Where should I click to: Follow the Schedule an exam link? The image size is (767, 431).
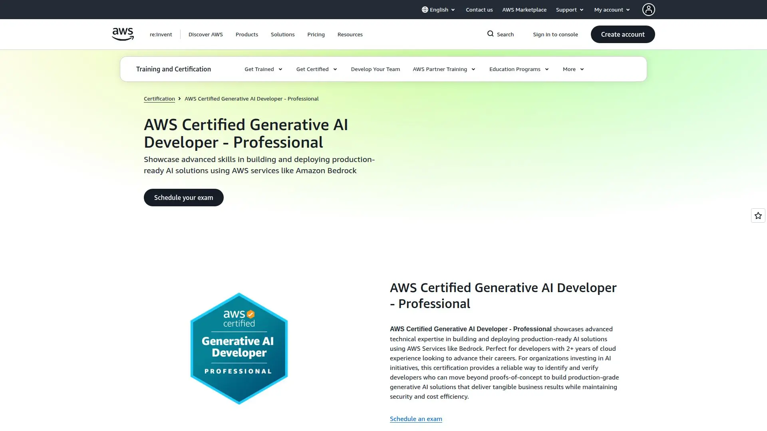coord(416,419)
